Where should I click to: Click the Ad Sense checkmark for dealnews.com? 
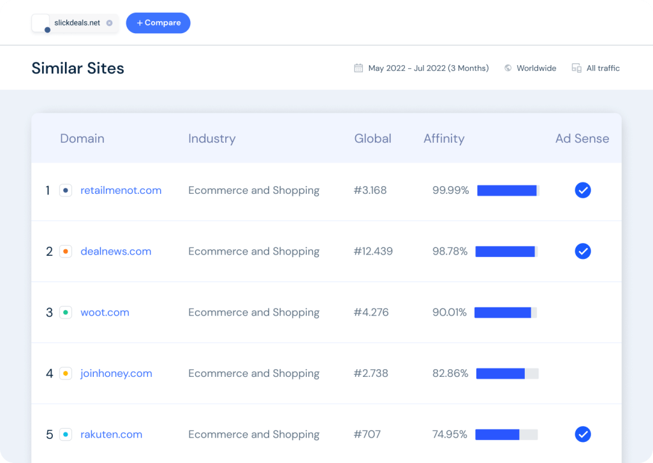[x=583, y=251]
